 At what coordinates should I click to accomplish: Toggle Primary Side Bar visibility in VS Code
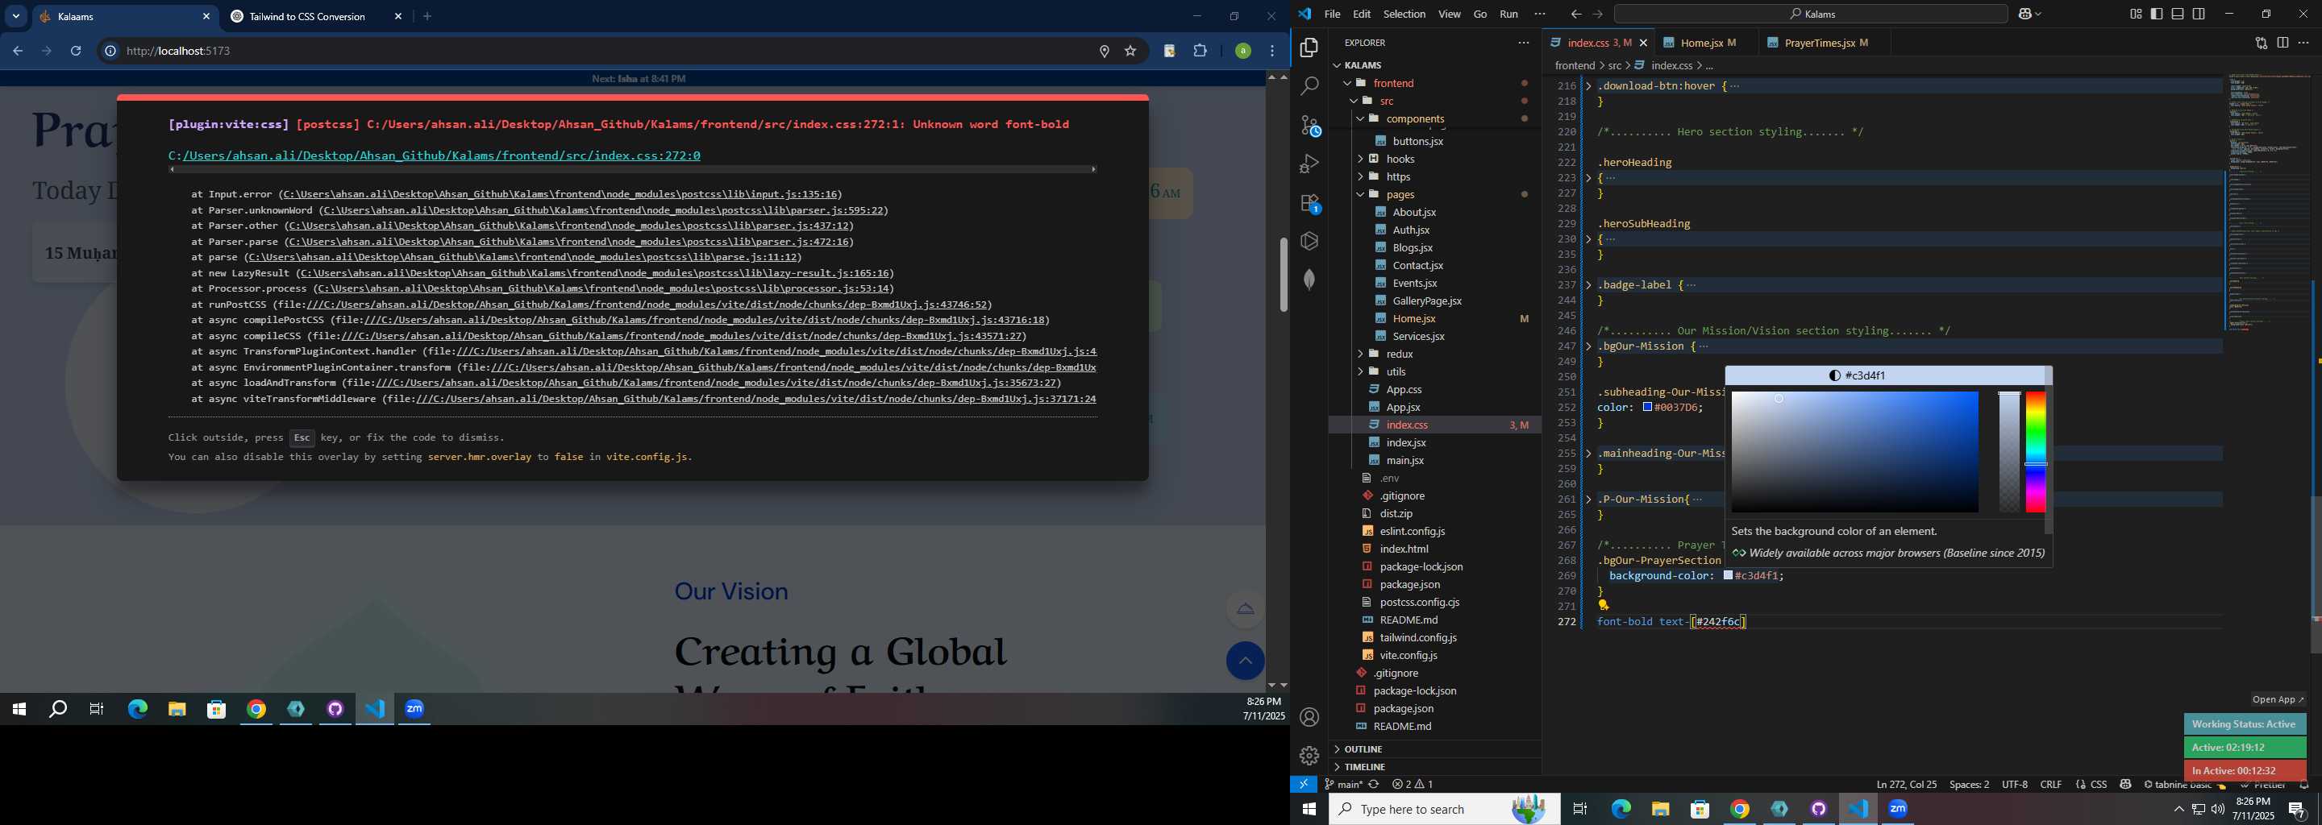point(2156,14)
